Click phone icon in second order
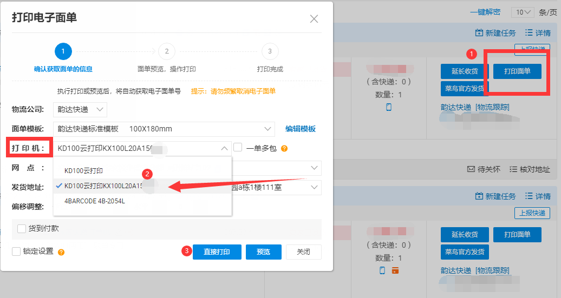Screen dimensions: 561x298 pos(382,270)
